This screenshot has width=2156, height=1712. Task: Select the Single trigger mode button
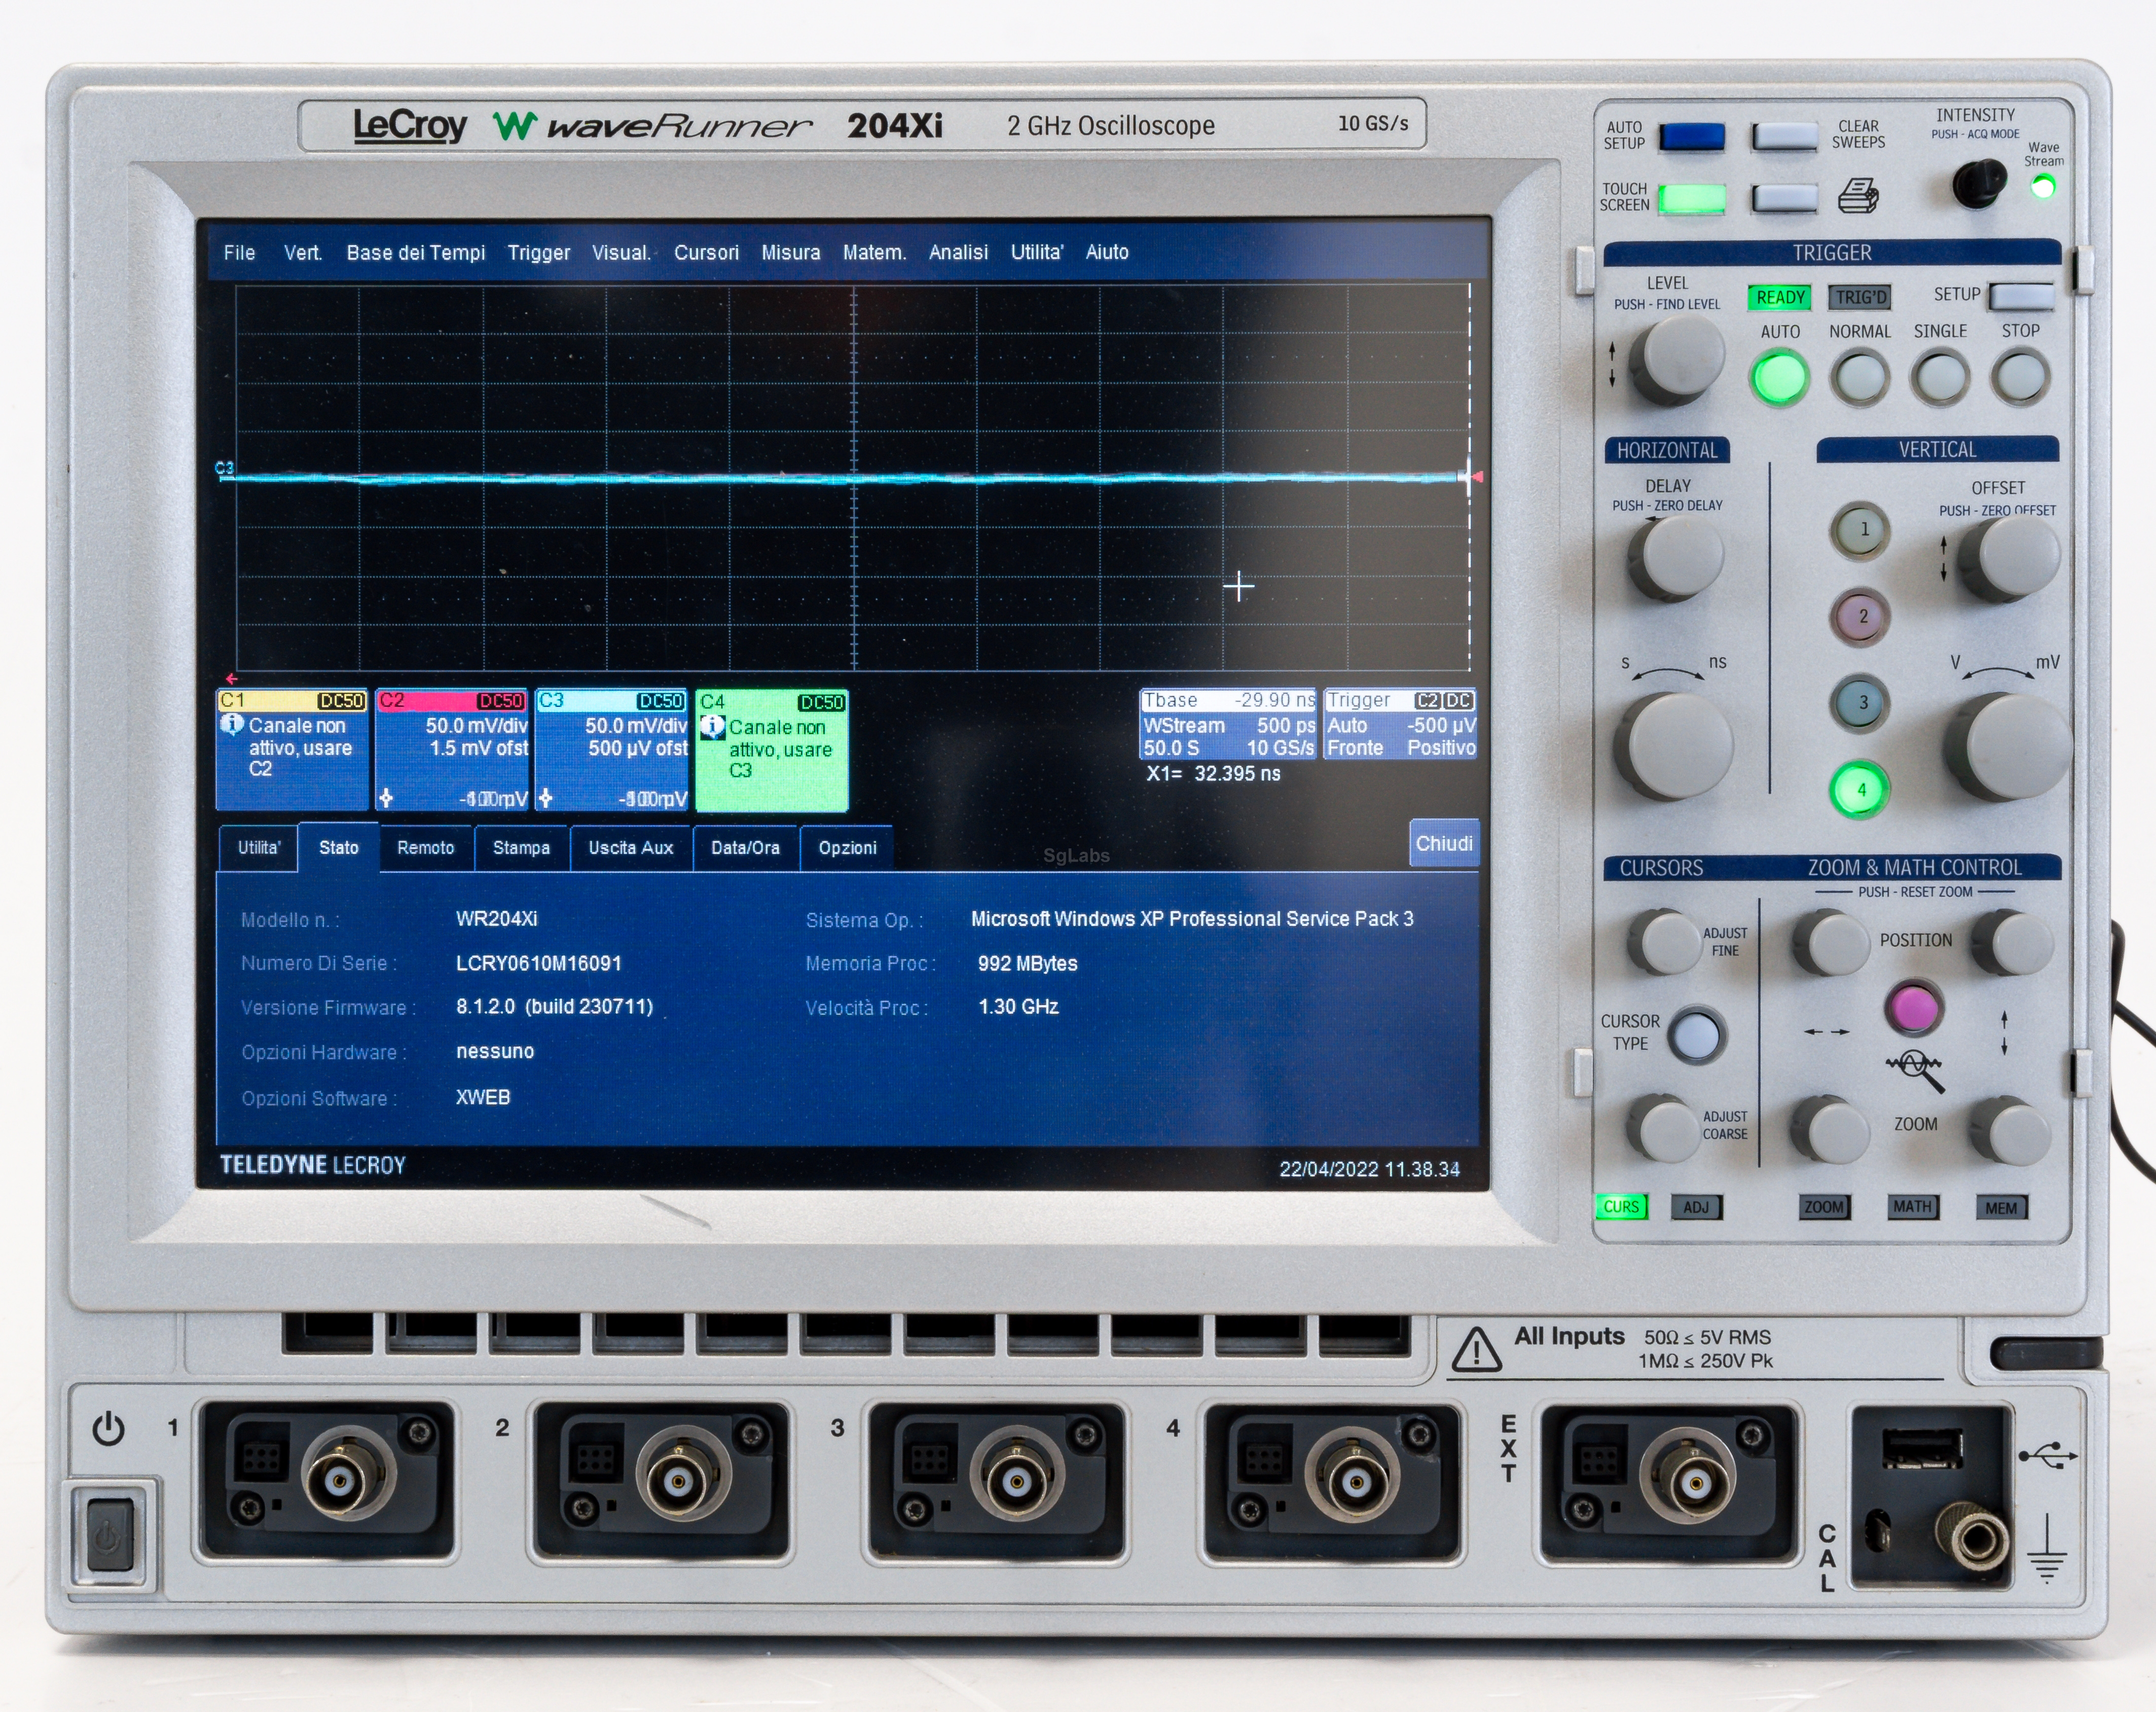click(1939, 378)
